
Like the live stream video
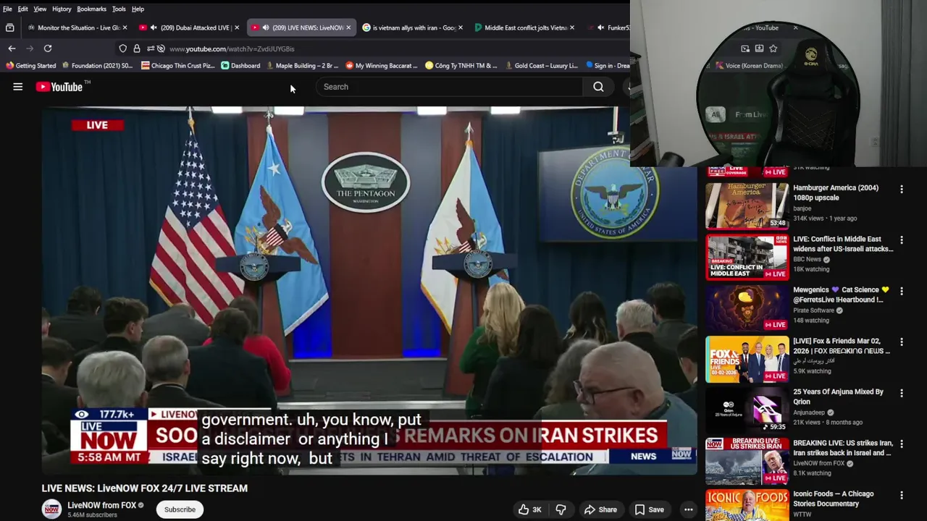coord(530,509)
